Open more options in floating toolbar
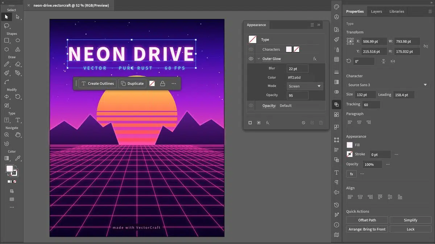 click(x=174, y=84)
